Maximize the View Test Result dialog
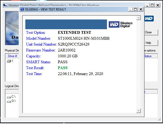This screenshot has height=124, width=163. click(x=135, y=9)
